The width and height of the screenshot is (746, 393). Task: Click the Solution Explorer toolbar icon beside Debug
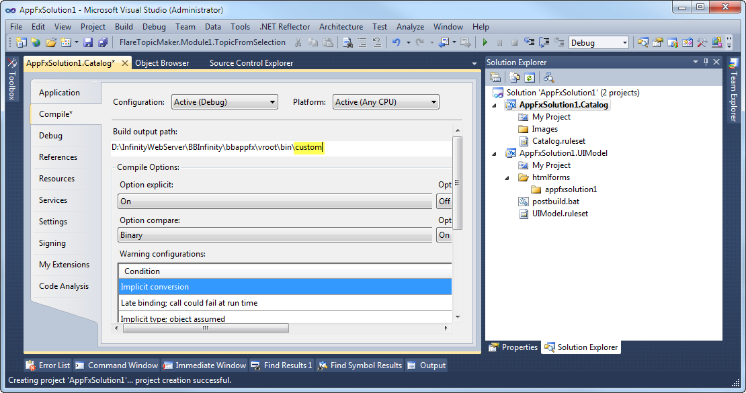pyautogui.click(x=643, y=42)
